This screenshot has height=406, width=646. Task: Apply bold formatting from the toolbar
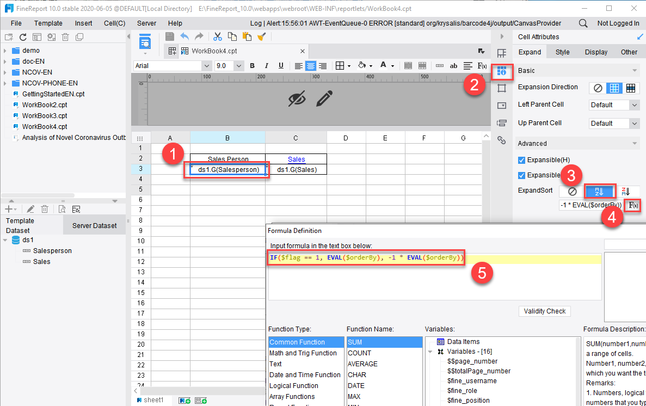[x=253, y=65]
